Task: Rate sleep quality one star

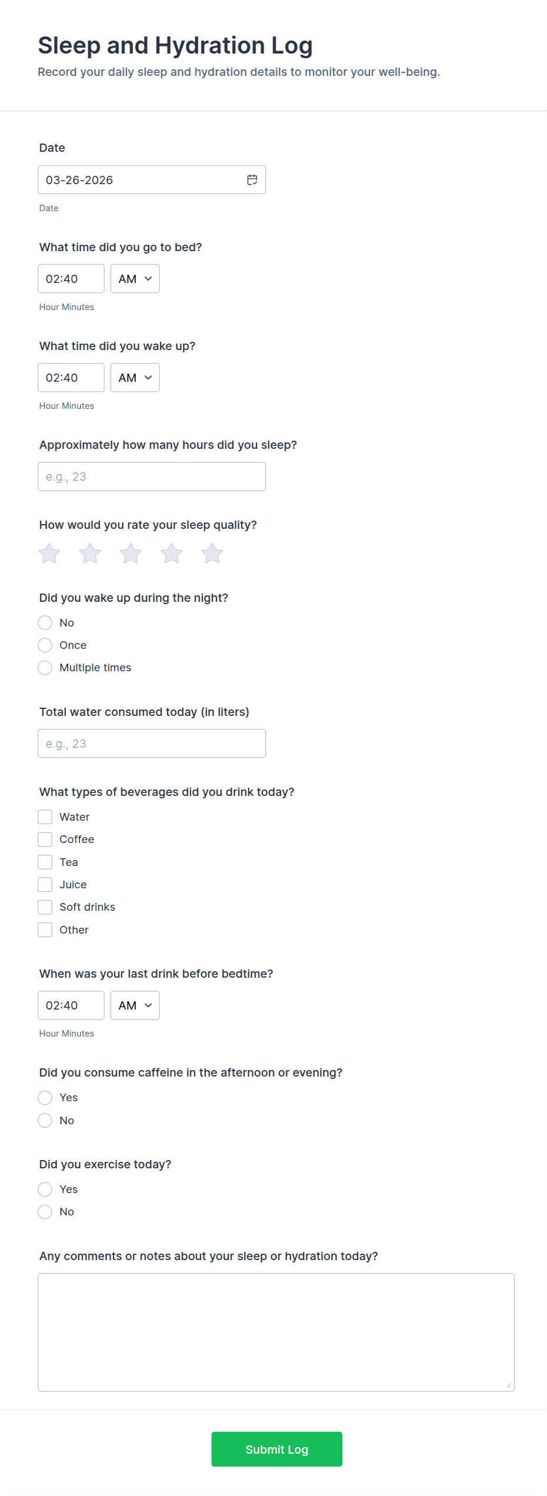Action: (49, 554)
